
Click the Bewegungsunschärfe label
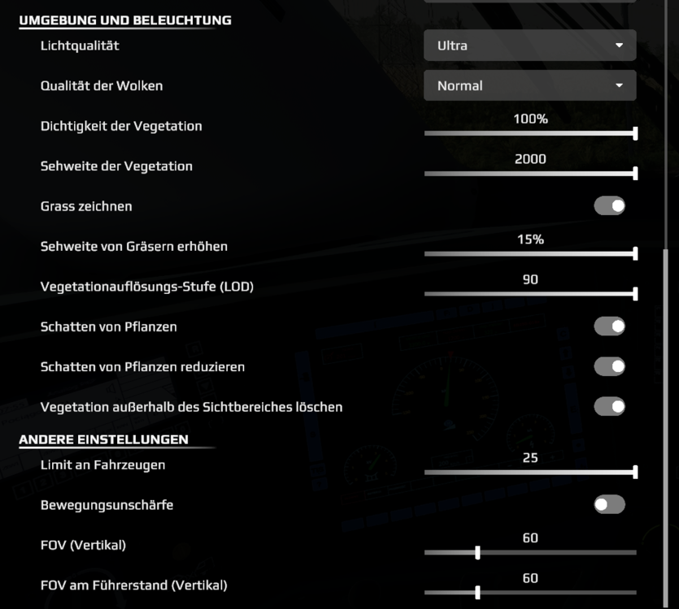[x=107, y=505]
